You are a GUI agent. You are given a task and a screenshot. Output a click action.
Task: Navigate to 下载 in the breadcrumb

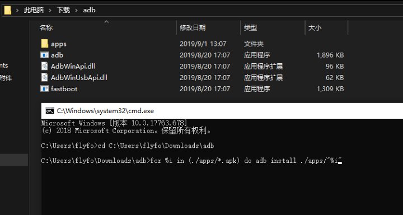tap(63, 10)
